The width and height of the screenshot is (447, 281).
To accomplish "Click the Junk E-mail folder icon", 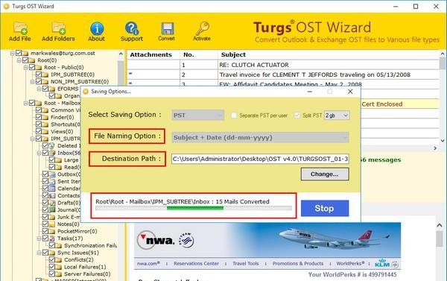I will (x=52, y=217).
